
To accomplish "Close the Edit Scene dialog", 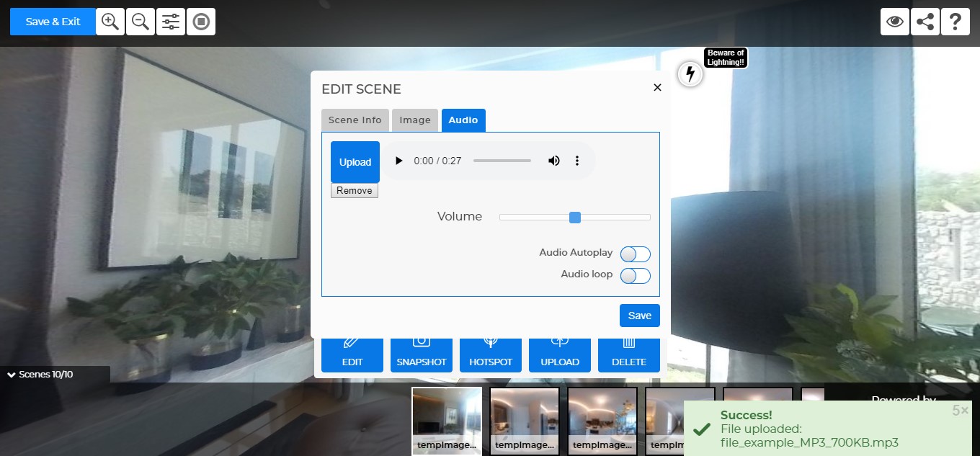I will (x=657, y=88).
